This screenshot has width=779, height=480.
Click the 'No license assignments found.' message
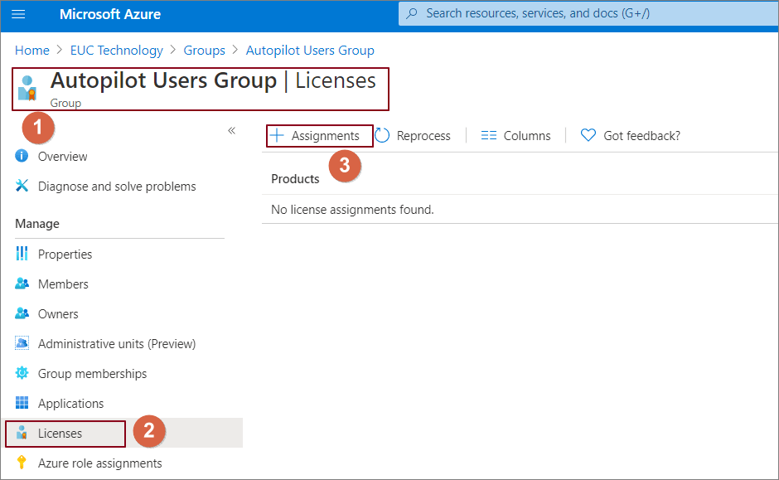tap(352, 210)
